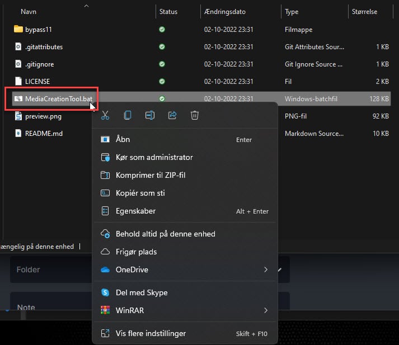Select the MediaCreationTool.bat file name
The width and height of the screenshot is (399, 345).
59,98
